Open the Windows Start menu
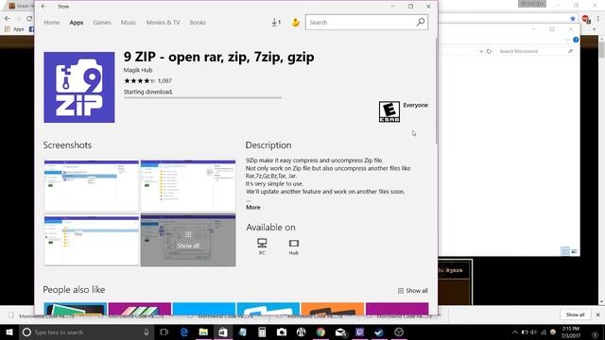605x340 pixels. click(x=9, y=332)
